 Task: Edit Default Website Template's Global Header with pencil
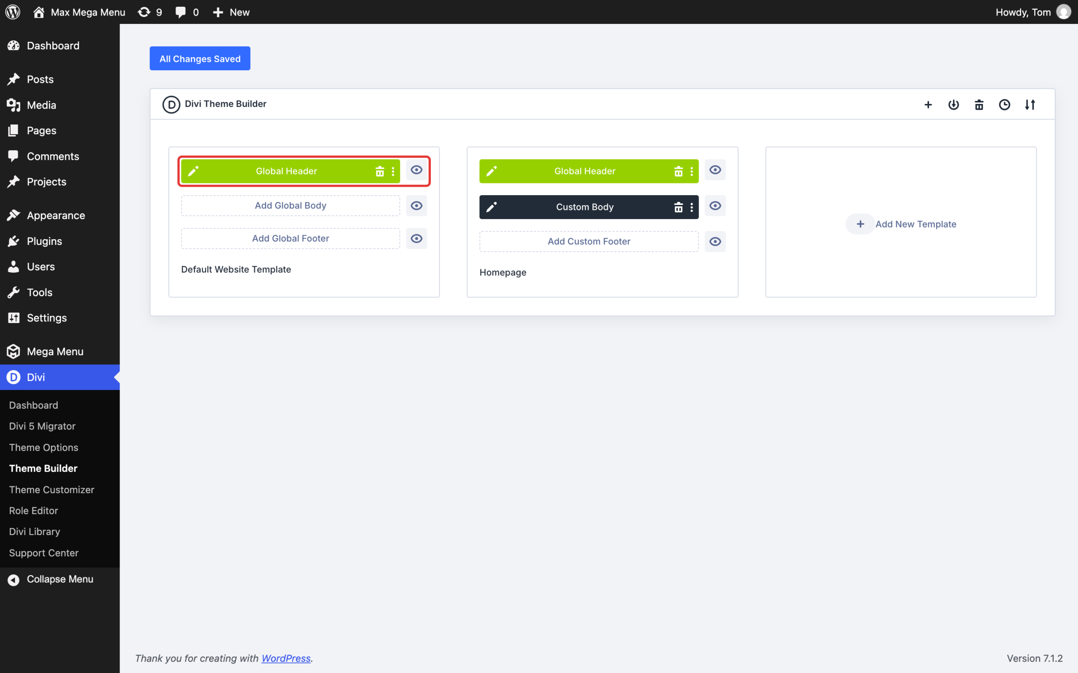pos(193,171)
